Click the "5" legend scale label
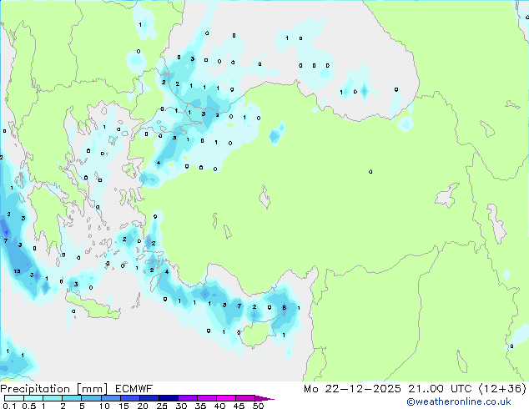 coord(82,406)
